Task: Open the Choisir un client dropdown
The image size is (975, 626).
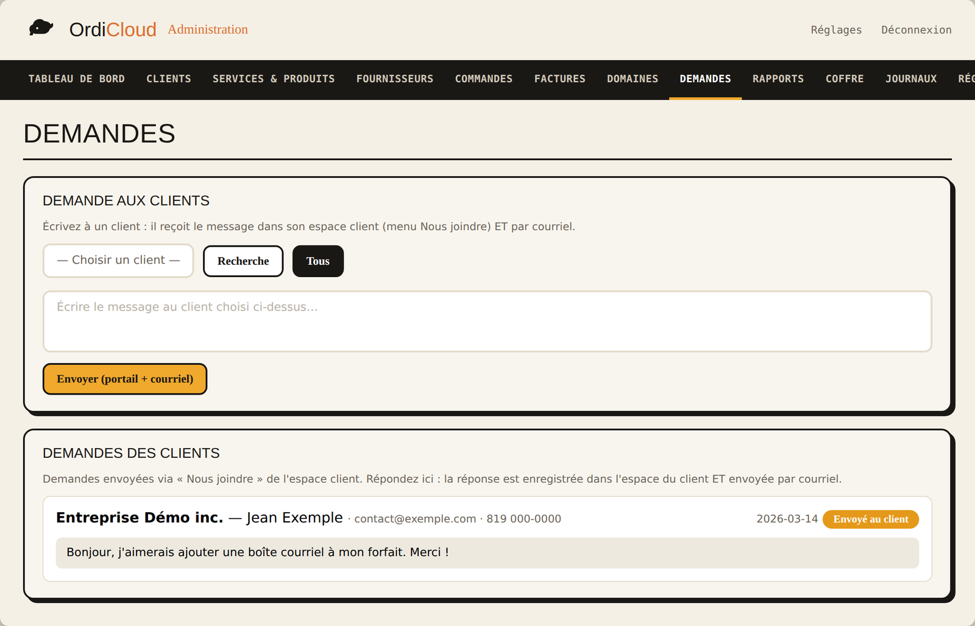Action: click(x=118, y=261)
